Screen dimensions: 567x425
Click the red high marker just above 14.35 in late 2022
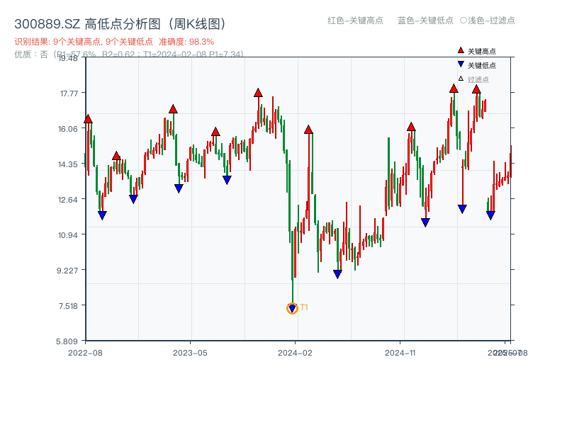(116, 156)
